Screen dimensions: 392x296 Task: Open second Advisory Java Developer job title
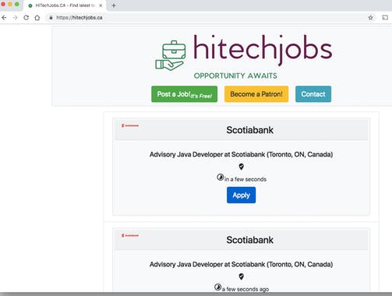(x=241, y=264)
